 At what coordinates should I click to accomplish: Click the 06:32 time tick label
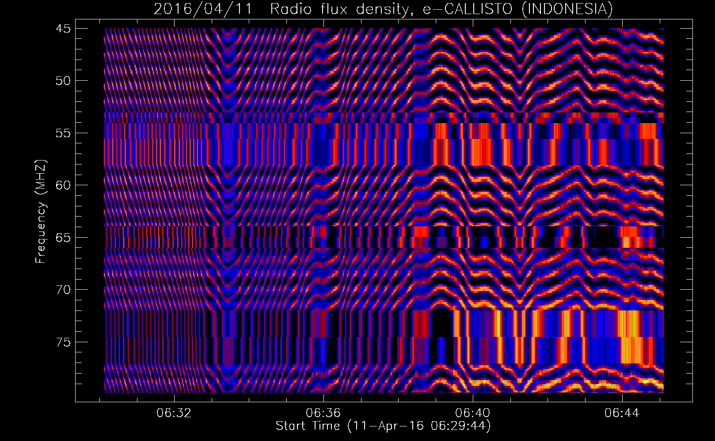(174, 413)
